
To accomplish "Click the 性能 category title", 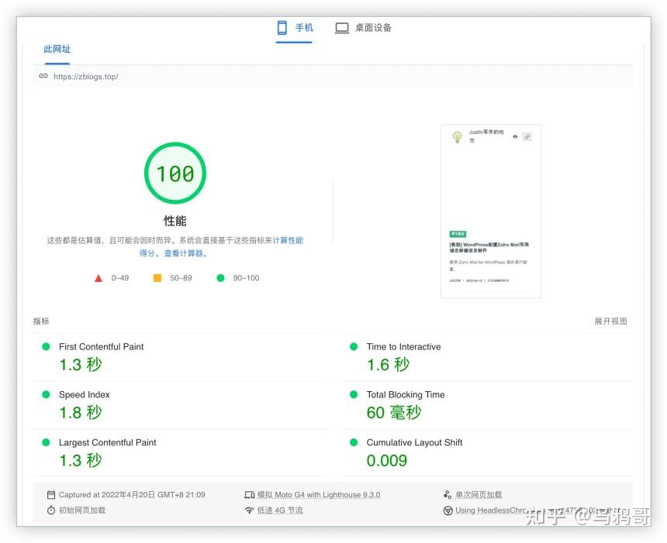I will click(175, 221).
